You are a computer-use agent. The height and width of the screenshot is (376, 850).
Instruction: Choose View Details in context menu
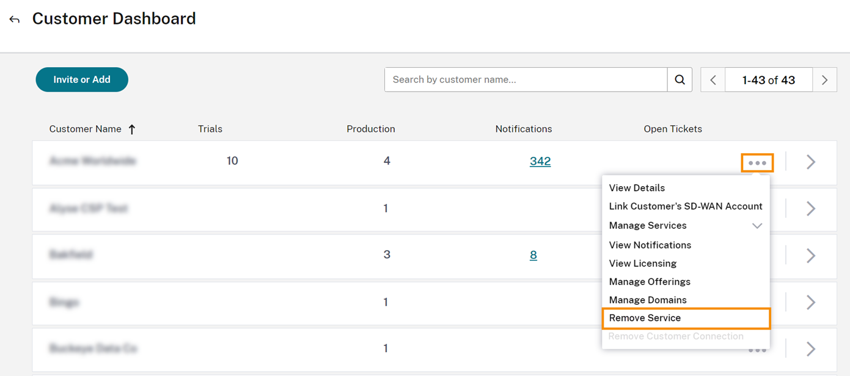(x=637, y=188)
